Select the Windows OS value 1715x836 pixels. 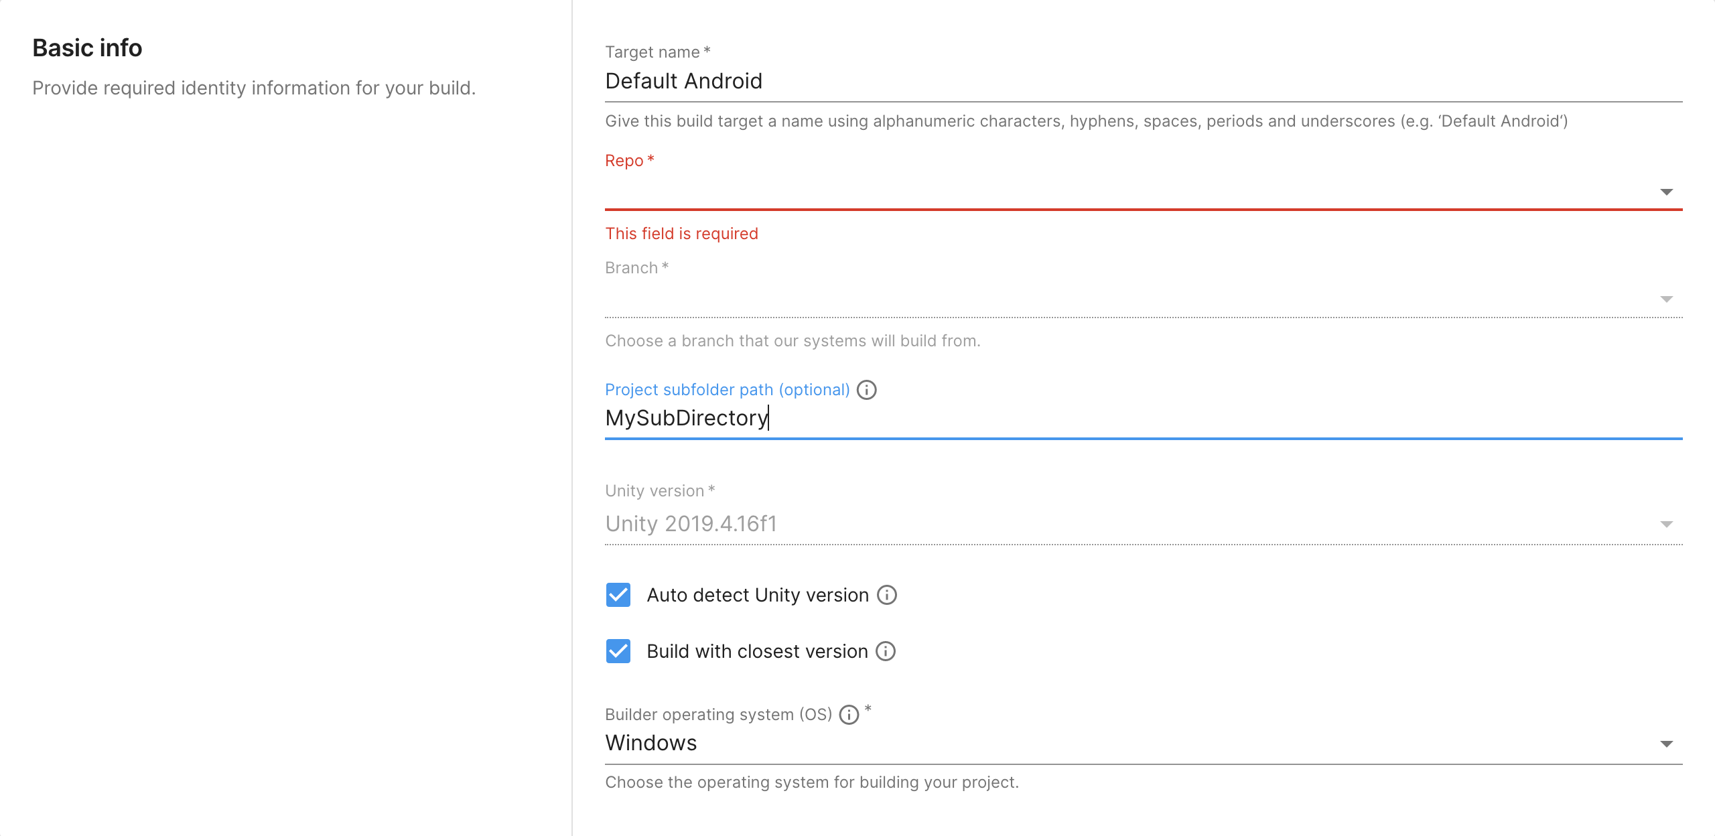[x=651, y=743]
